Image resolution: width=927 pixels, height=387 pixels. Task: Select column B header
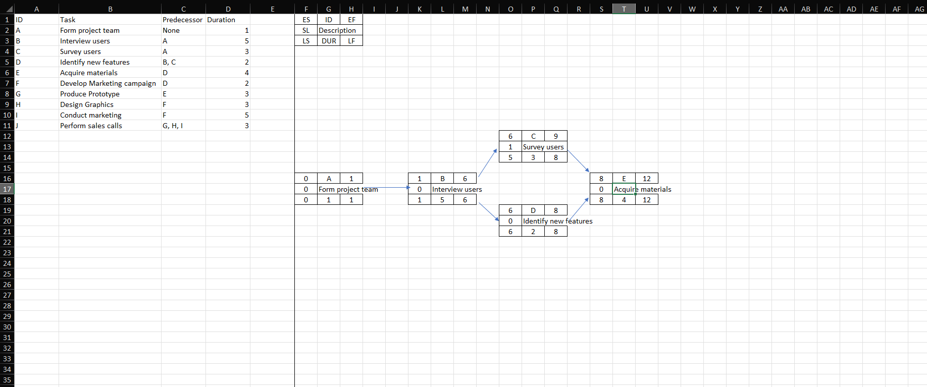[110, 9]
